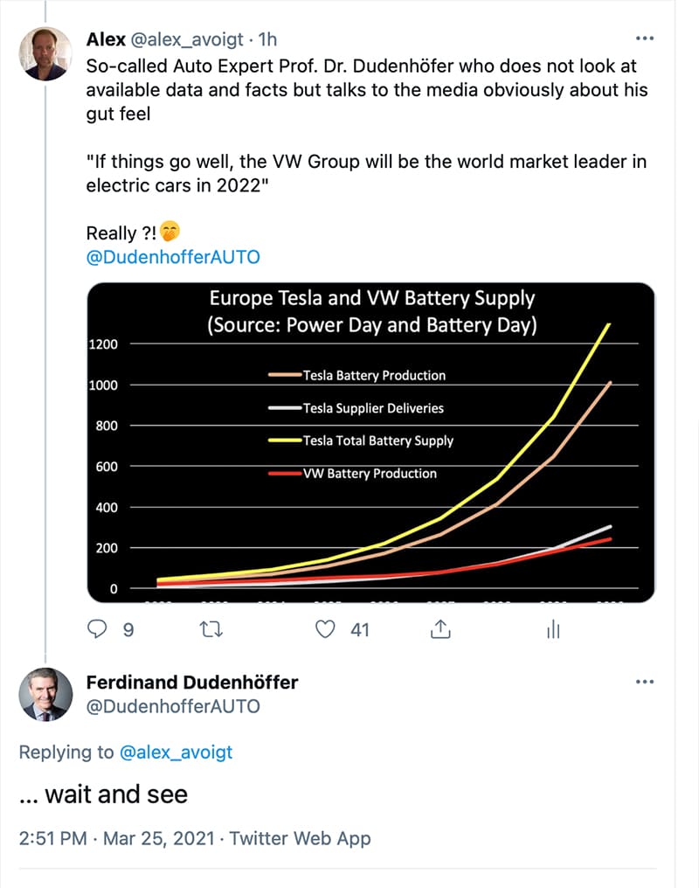The image size is (699, 888).
Task: Open reply icon with 9 comments
Action: [97, 628]
